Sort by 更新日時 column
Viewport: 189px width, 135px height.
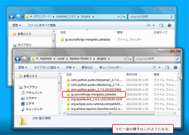click(132, 75)
